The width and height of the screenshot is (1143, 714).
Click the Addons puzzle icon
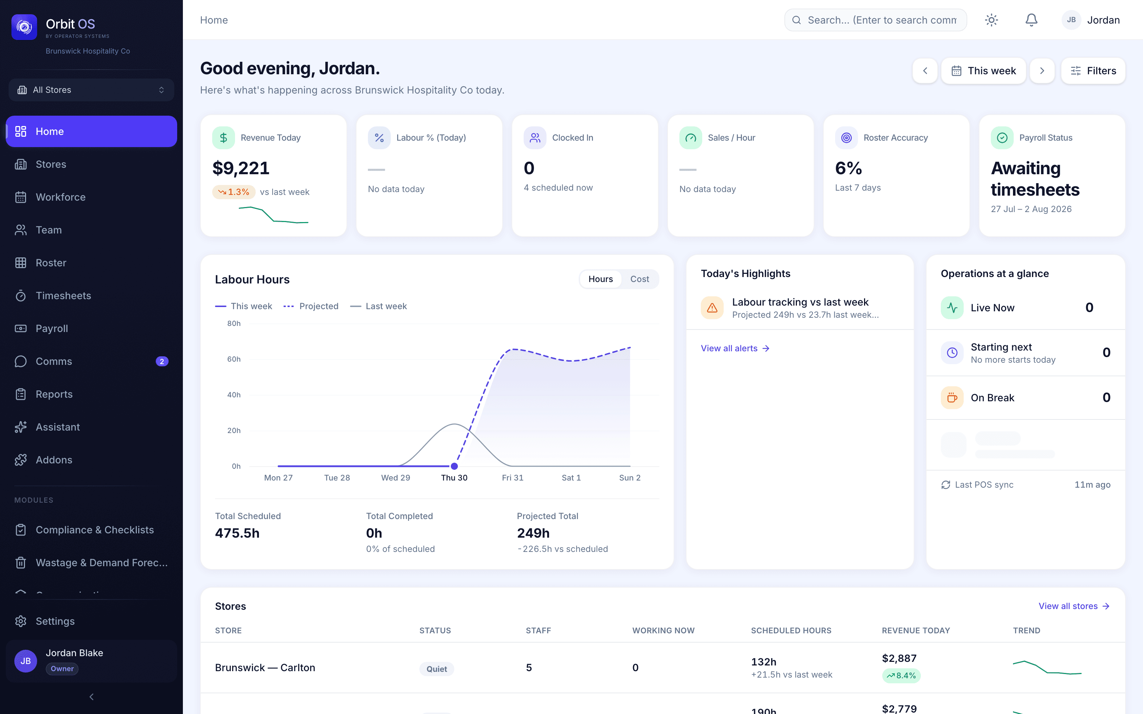[x=20, y=460]
